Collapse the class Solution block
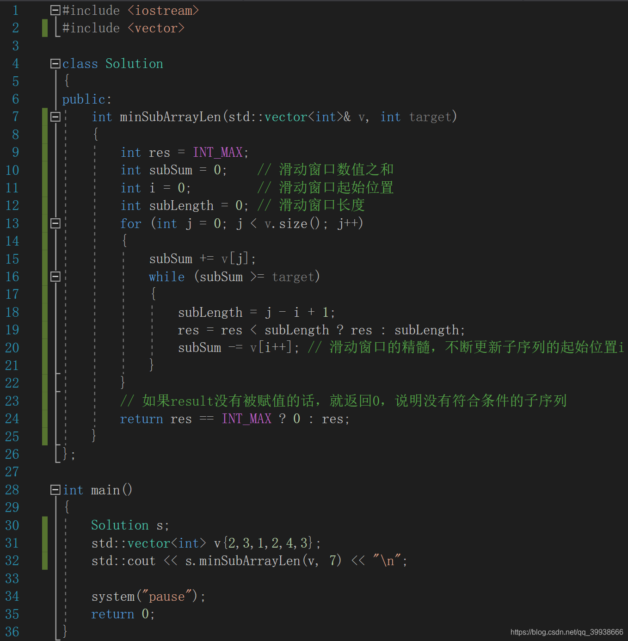 (55, 63)
